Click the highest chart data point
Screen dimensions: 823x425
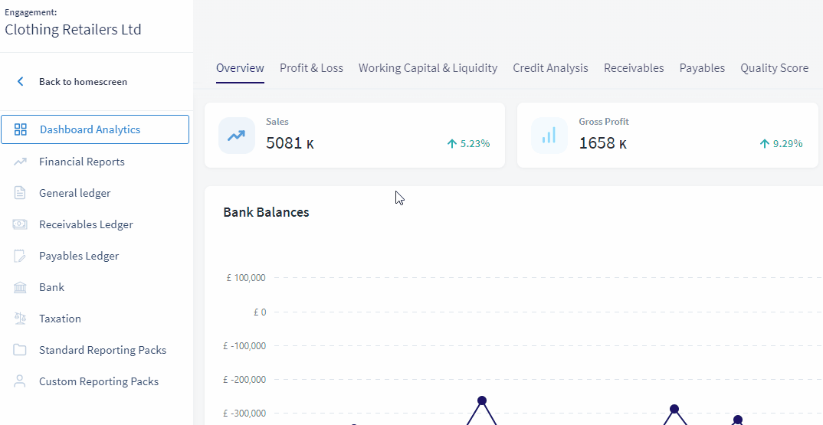(482, 400)
